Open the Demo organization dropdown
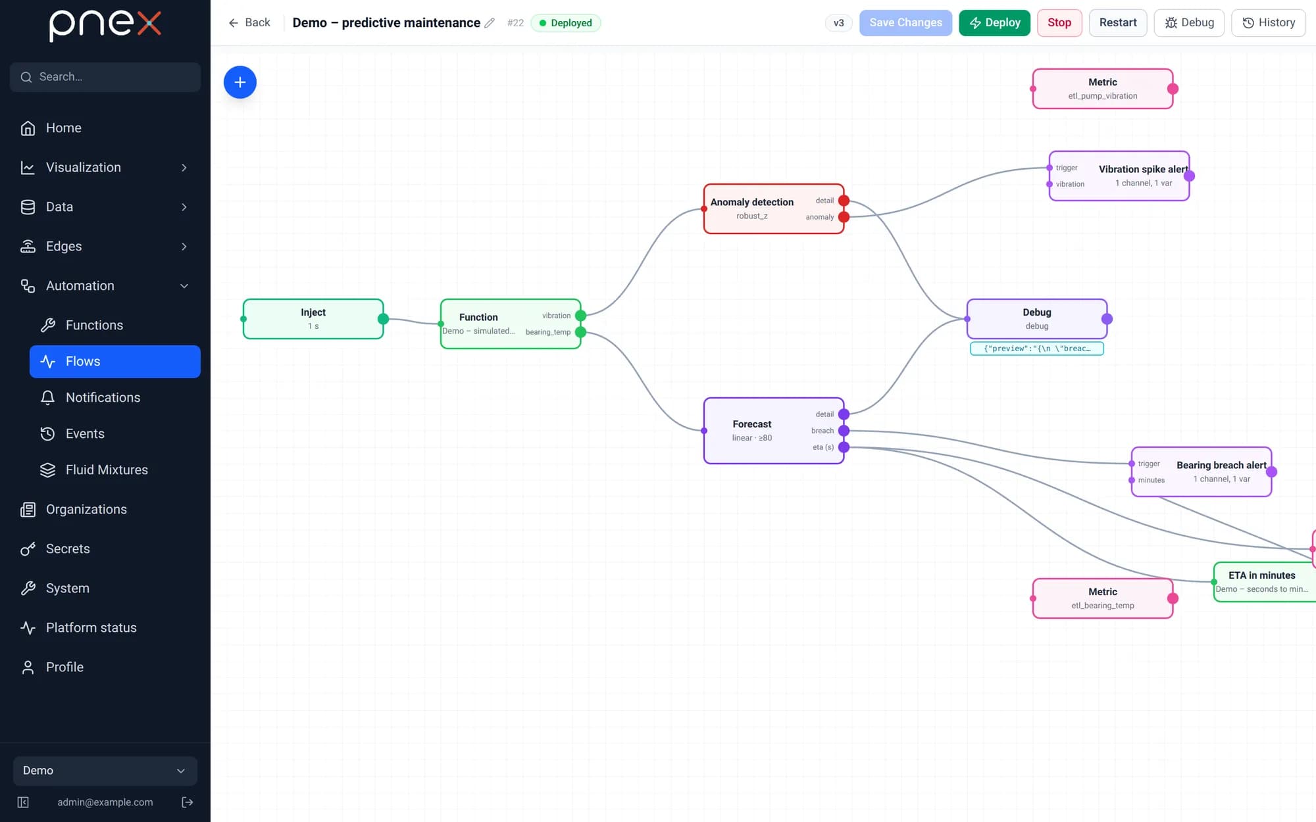This screenshot has height=822, width=1316. 105,771
